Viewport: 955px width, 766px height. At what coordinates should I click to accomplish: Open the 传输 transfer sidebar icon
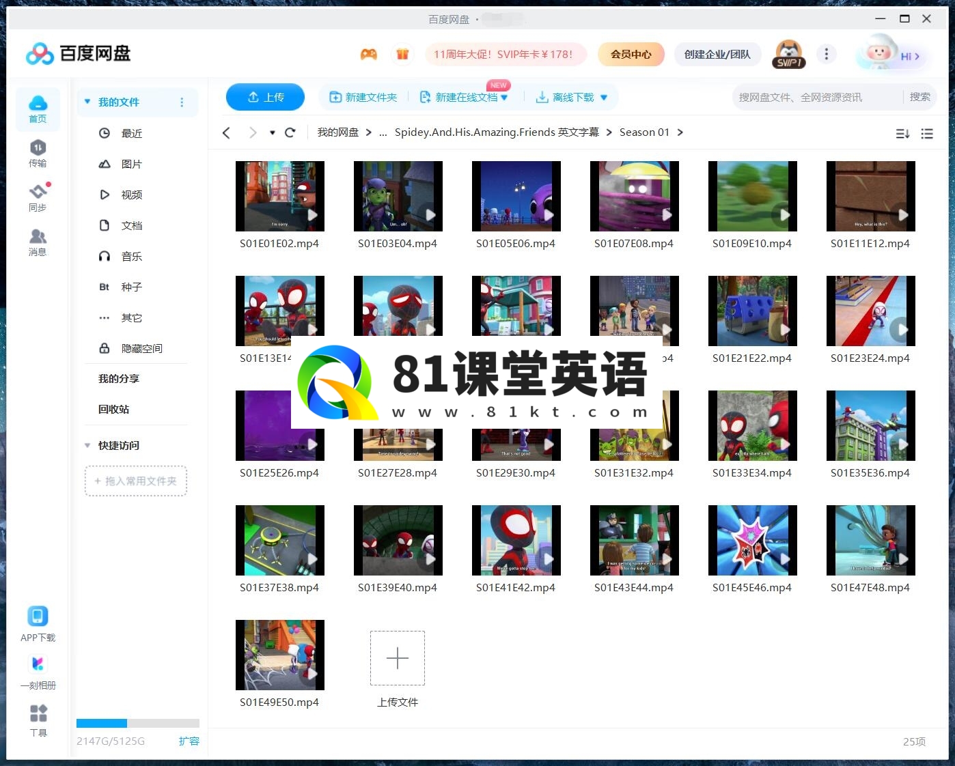pyautogui.click(x=38, y=154)
